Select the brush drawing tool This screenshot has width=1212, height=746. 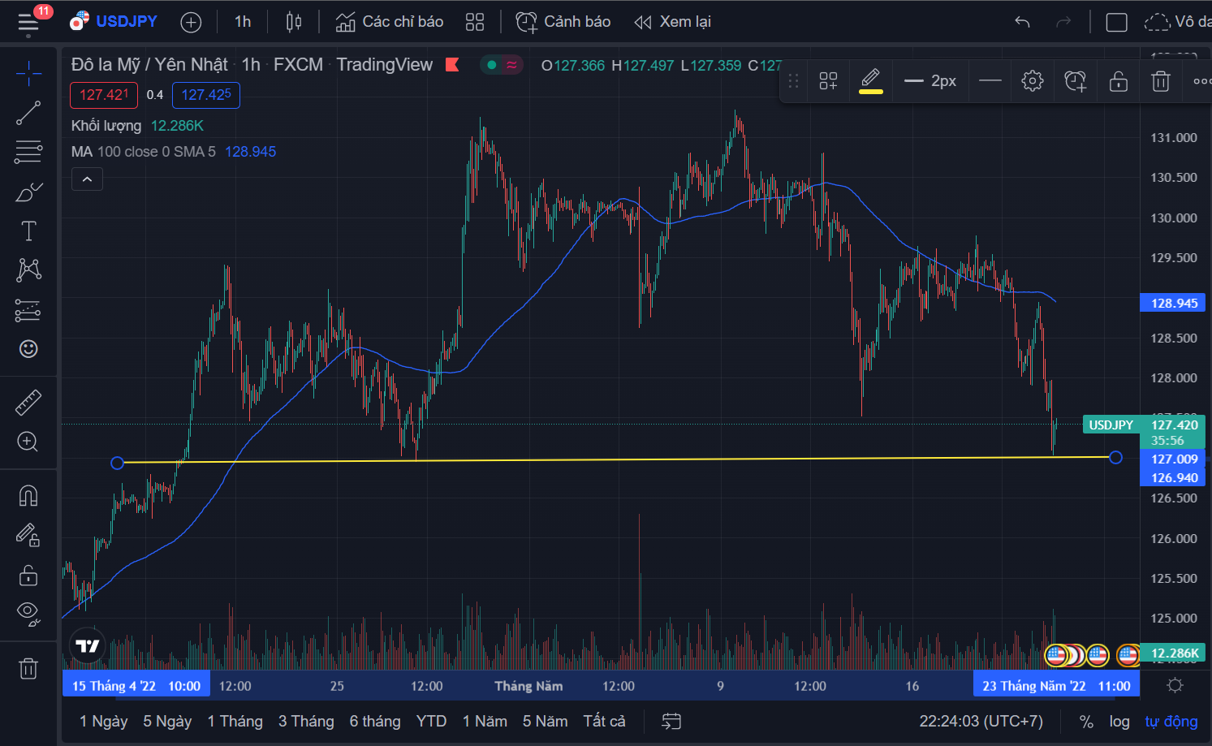pyautogui.click(x=28, y=192)
